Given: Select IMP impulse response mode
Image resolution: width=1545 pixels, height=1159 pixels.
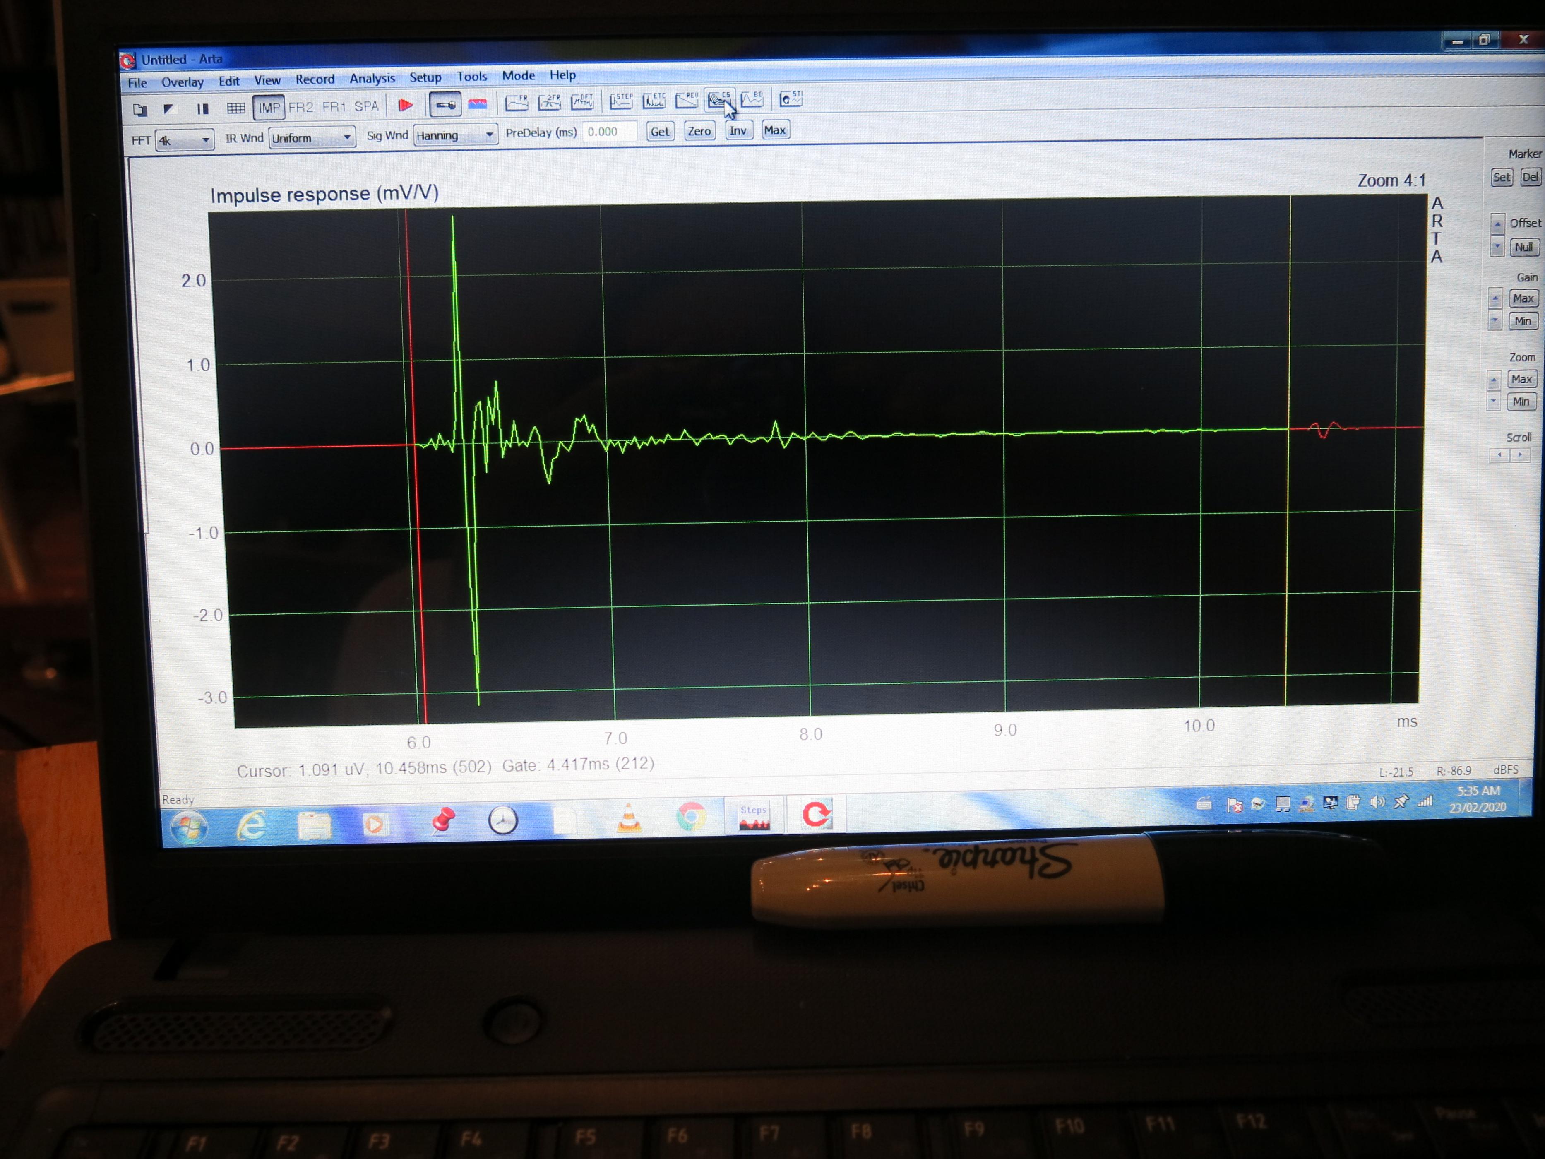Looking at the screenshot, I should click(269, 108).
